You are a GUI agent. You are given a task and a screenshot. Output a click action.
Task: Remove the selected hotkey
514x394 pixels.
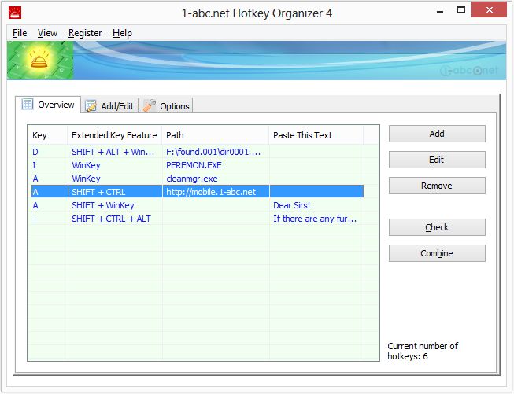(x=437, y=186)
